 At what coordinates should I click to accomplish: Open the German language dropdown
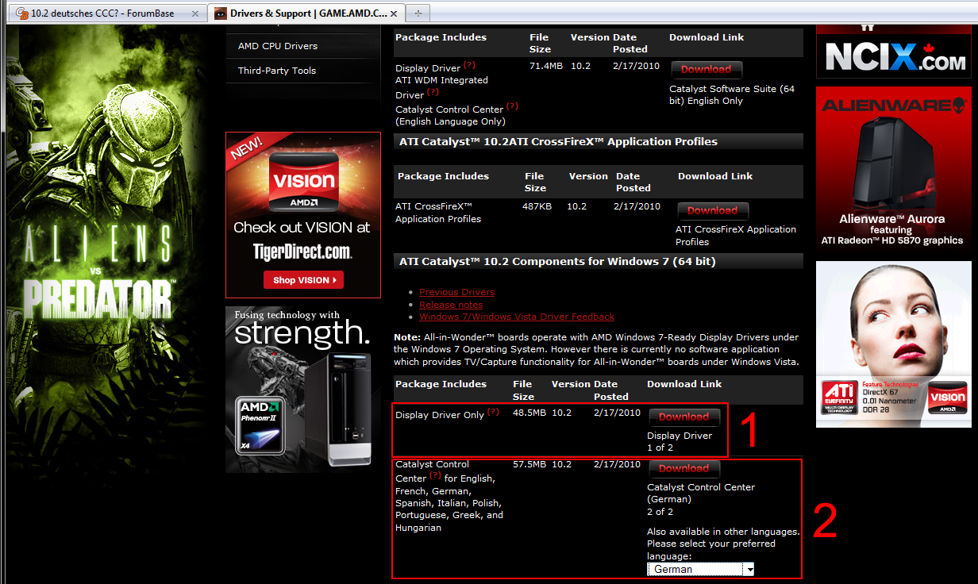point(700,569)
